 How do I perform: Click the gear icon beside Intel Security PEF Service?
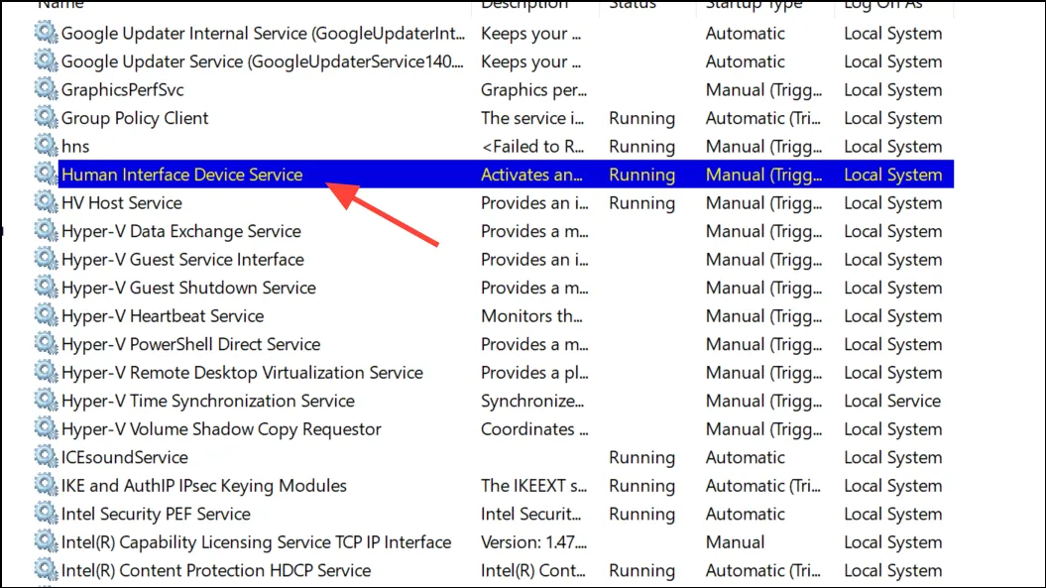tap(46, 513)
